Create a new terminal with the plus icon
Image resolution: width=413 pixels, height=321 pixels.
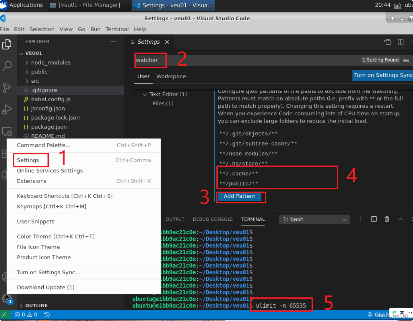tap(360, 219)
